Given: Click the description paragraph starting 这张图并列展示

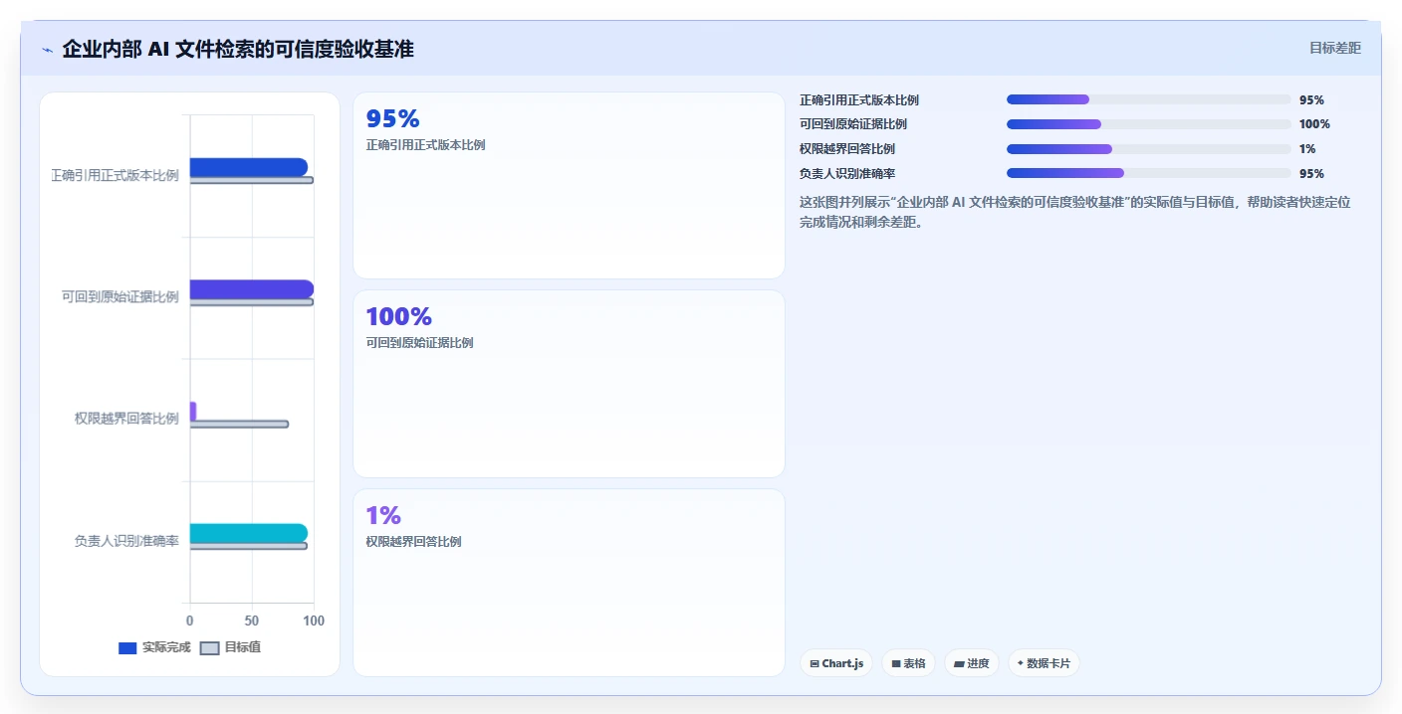Looking at the screenshot, I should (1076, 212).
